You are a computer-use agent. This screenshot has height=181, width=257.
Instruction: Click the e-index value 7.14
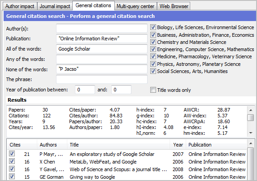[x=222, y=127]
